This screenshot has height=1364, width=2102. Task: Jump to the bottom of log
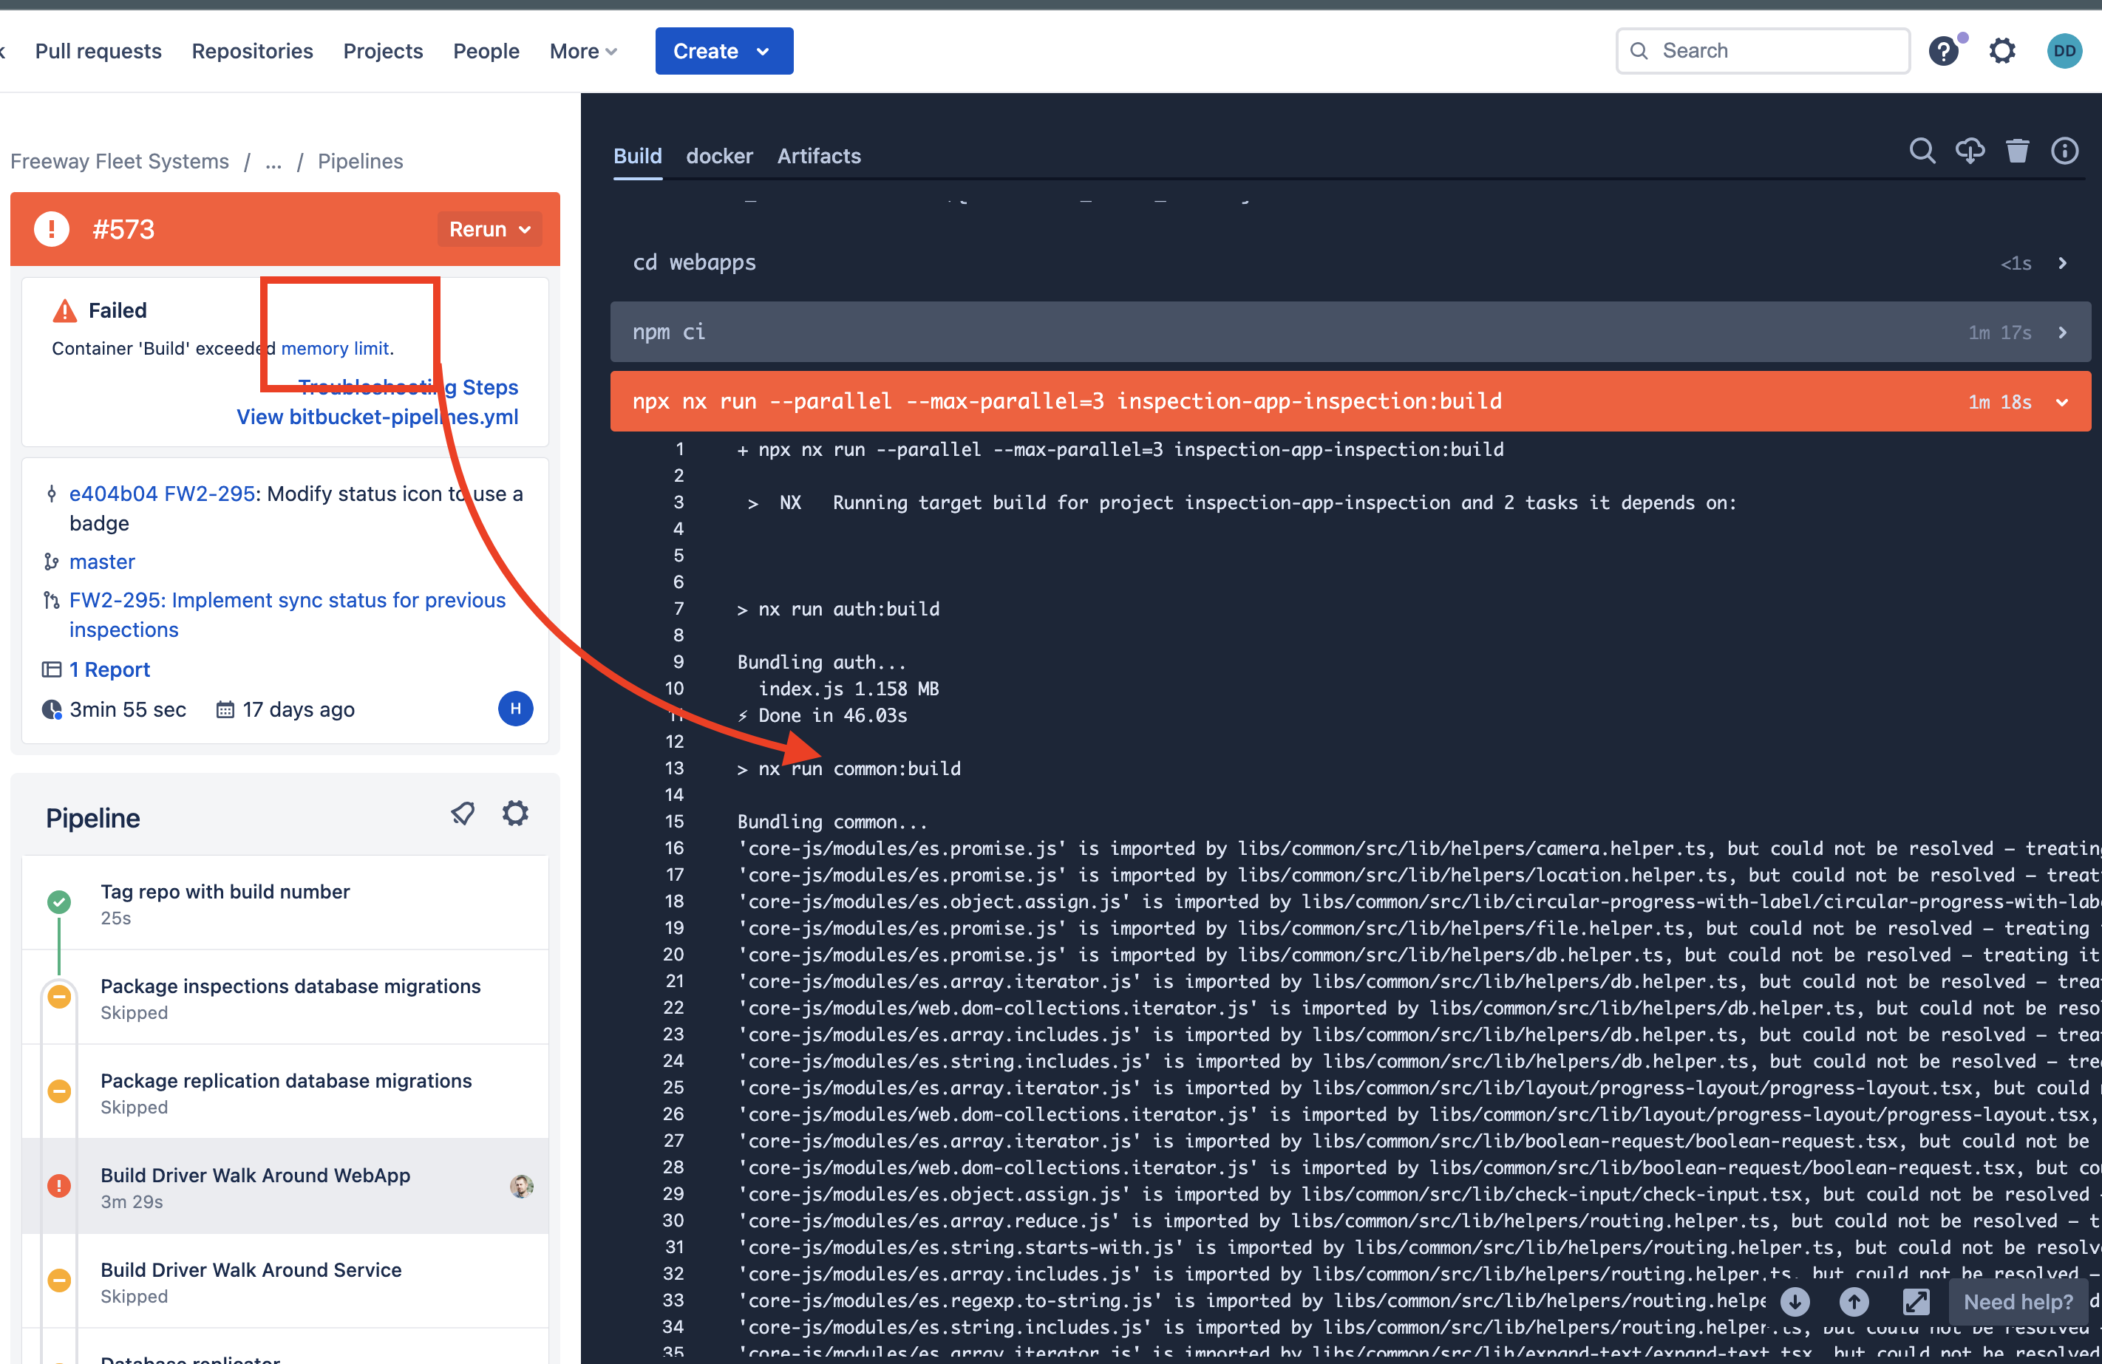(1795, 1301)
